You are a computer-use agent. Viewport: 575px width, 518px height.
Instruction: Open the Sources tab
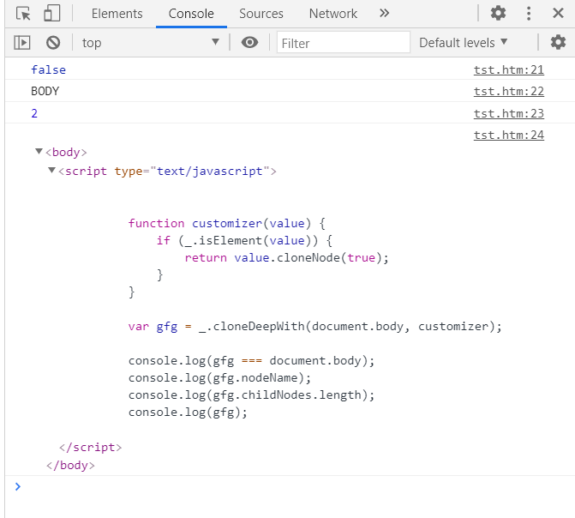[x=261, y=14]
